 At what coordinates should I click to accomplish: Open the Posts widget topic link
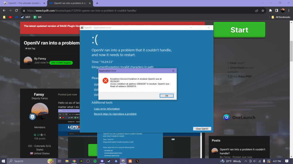(x=242, y=151)
